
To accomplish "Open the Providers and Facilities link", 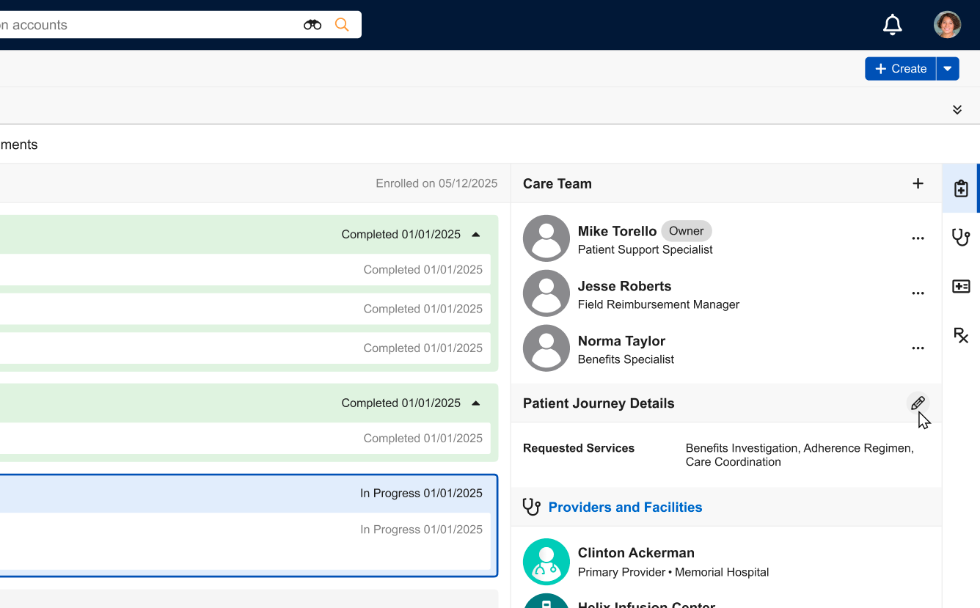I will click(625, 508).
